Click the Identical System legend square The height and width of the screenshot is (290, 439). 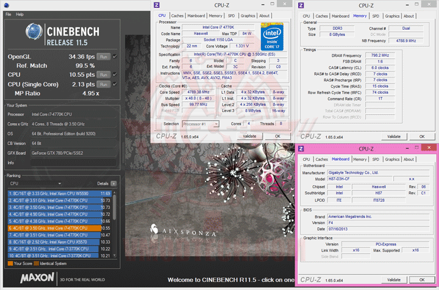pyautogui.click(x=37, y=263)
